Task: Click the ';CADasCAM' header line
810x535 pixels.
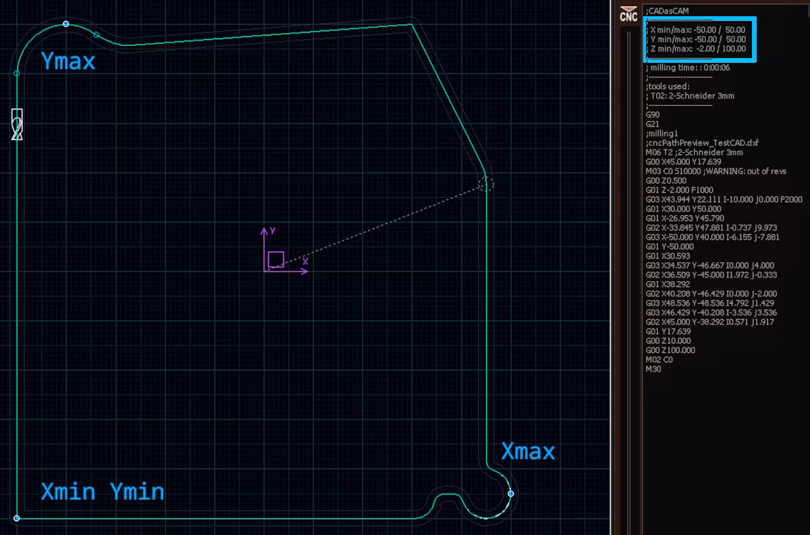Action: 667,11
